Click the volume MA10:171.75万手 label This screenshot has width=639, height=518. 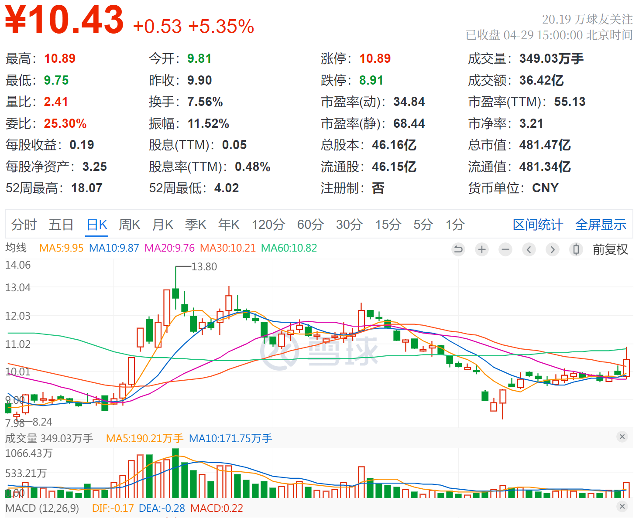[x=230, y=438]
